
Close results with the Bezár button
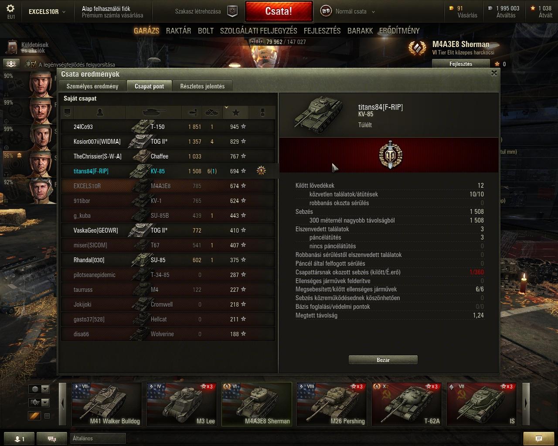[x=383, y=360]
